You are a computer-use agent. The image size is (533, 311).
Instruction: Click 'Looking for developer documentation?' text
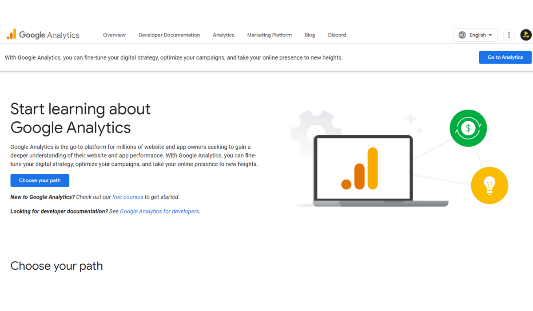click(59, 211)
